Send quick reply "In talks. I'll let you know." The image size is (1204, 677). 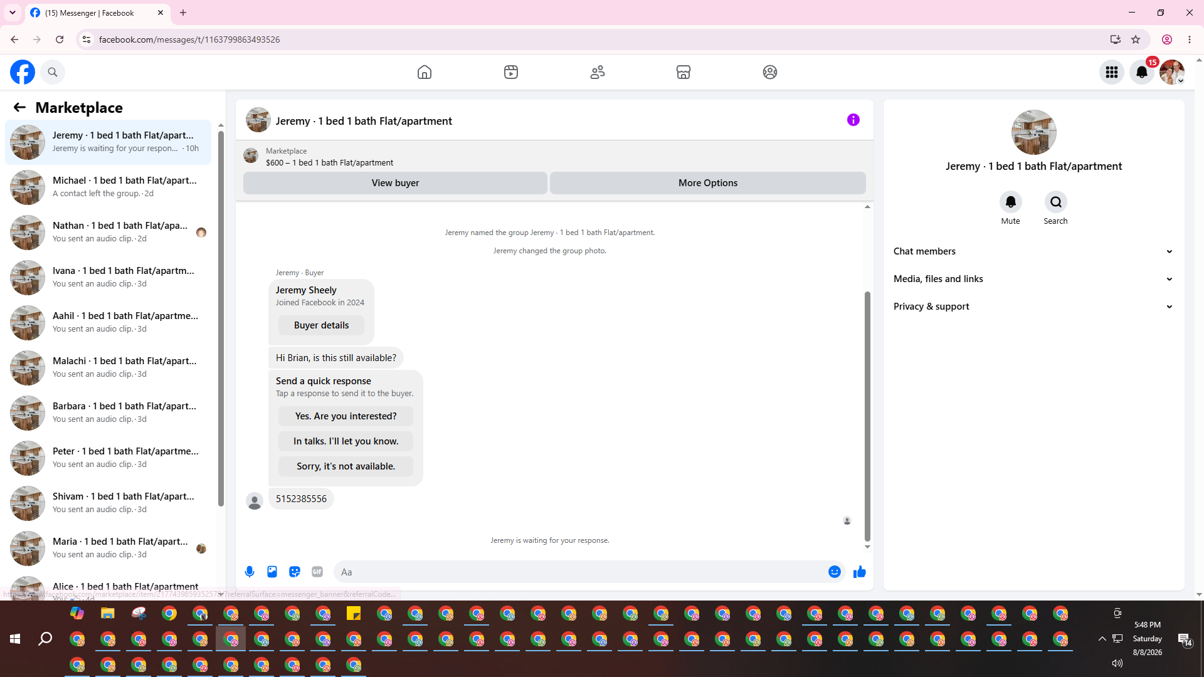346,441
